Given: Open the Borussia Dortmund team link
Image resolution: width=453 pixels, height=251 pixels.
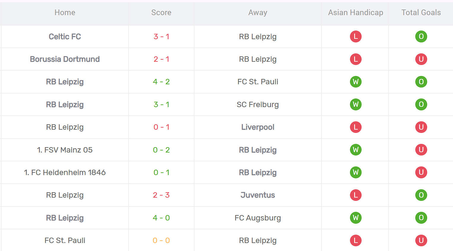Looking at the screenshot, I should (65, 59).
